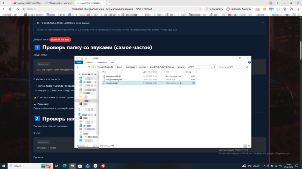Switch Explorer to large icons view
The width and height of the screenshot is (302, 169).
(x=249, y=146)
